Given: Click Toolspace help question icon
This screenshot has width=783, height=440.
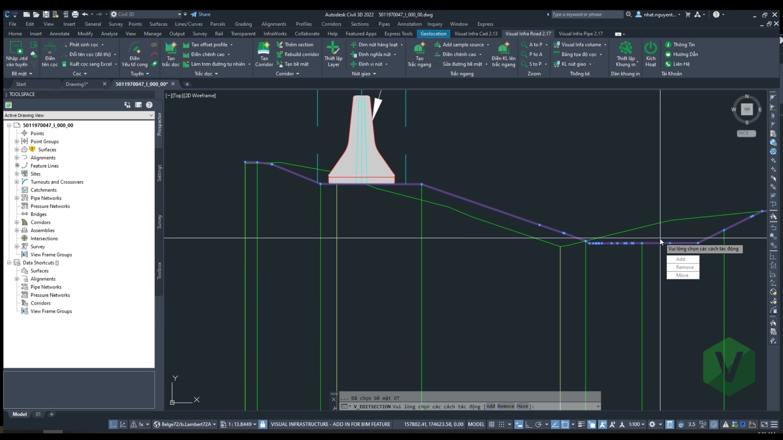Looking at the screenshot, I should coord(149,105).
